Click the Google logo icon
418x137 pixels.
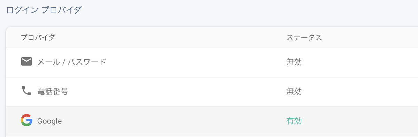26,120
